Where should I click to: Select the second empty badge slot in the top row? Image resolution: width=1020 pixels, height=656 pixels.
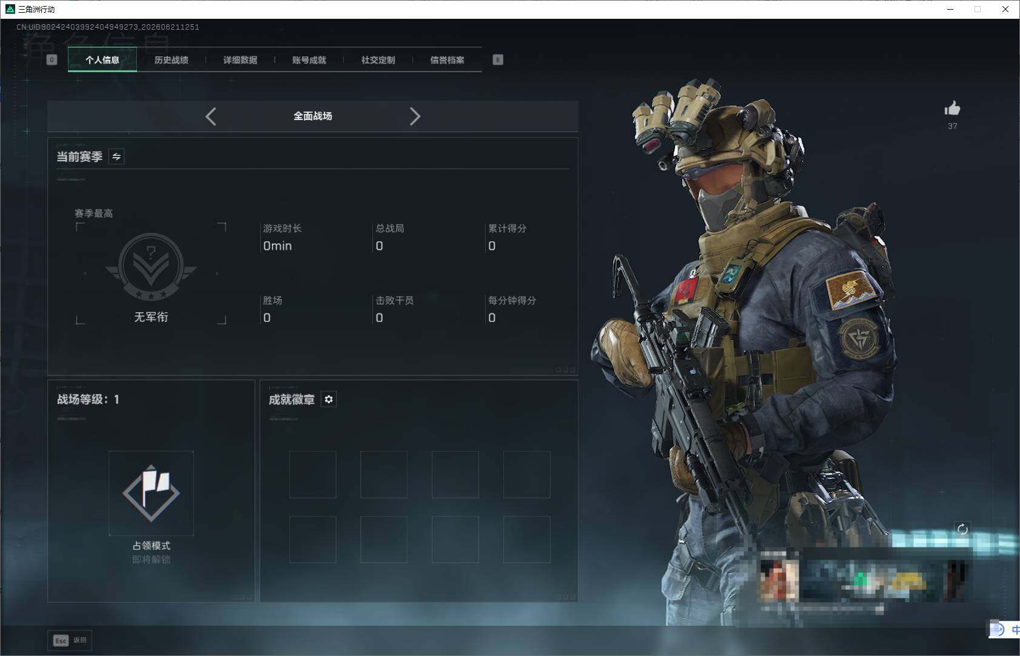(384, 475)
